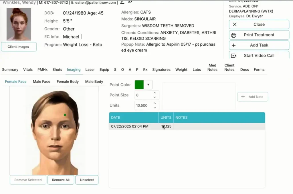Expand the Units value selector
The width and height of the screenshot is (293, 194).
pyautogui.click(x=155, y=105)
